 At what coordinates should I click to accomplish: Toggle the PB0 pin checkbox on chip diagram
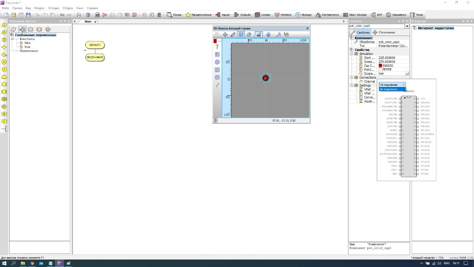(400, 99)
